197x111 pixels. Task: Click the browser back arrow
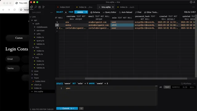(3, 10)
